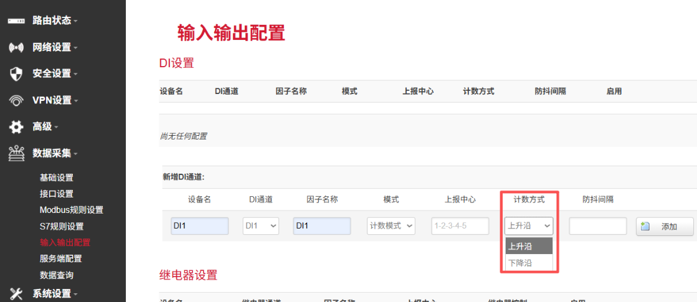Expand the 路由状态 menu

(x=55, y=21)
